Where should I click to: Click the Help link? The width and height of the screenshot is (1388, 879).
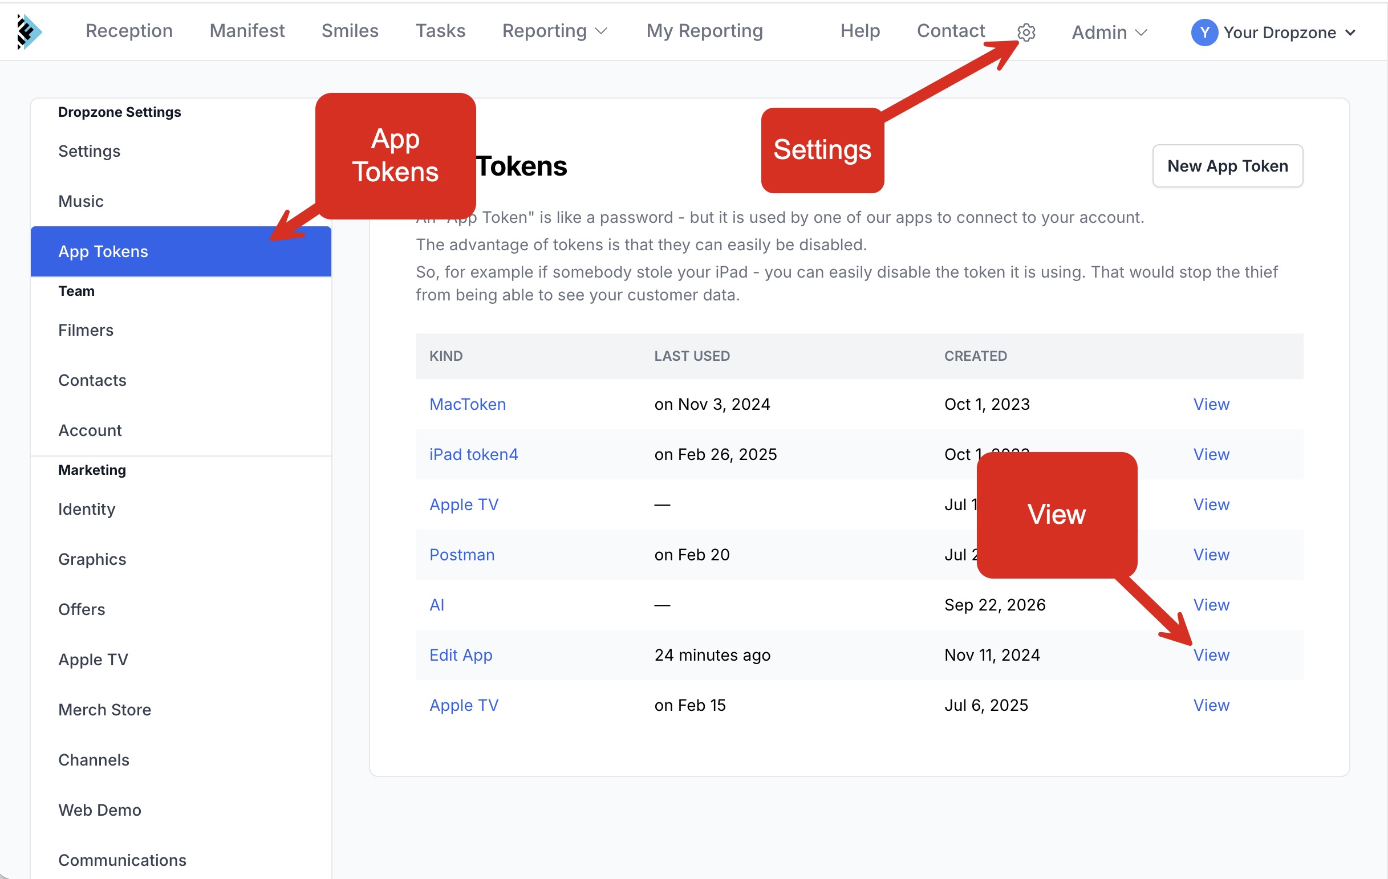click(860, 31)
